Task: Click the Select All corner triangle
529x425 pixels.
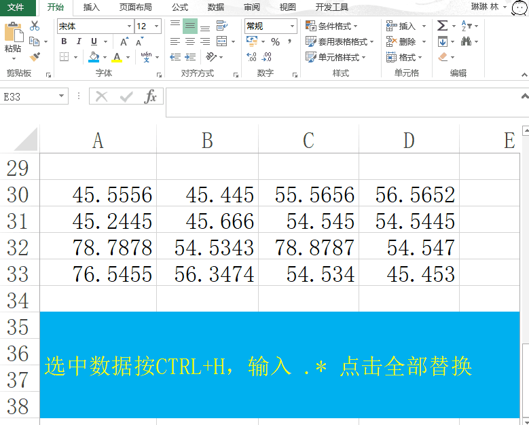Action: (25, 140)
